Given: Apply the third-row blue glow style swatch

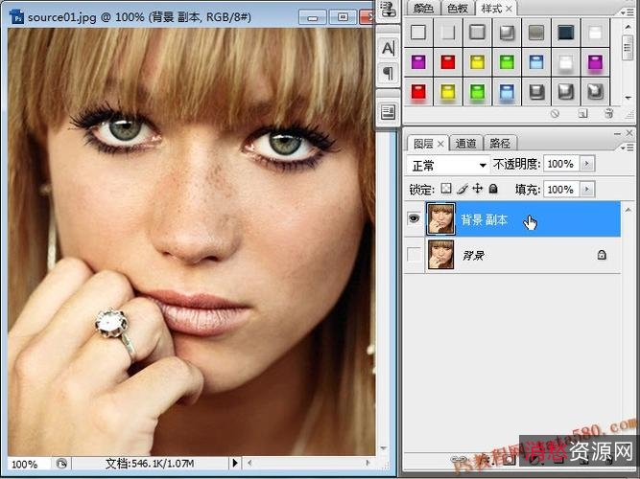Looking at the screenshot, I should (507, 92).
